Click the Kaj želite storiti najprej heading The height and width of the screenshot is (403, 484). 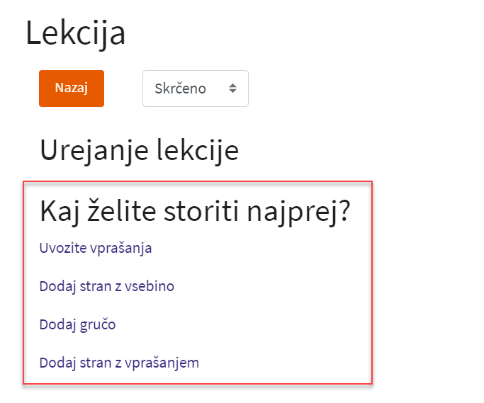(x=195, y=212)
